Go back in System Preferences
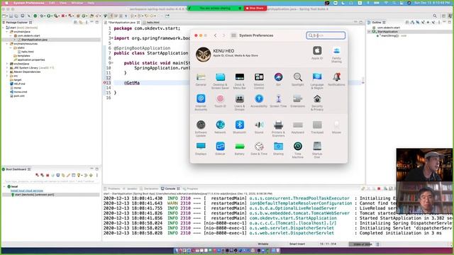Screen dimensions: 454x255 (x=215, y=35)
